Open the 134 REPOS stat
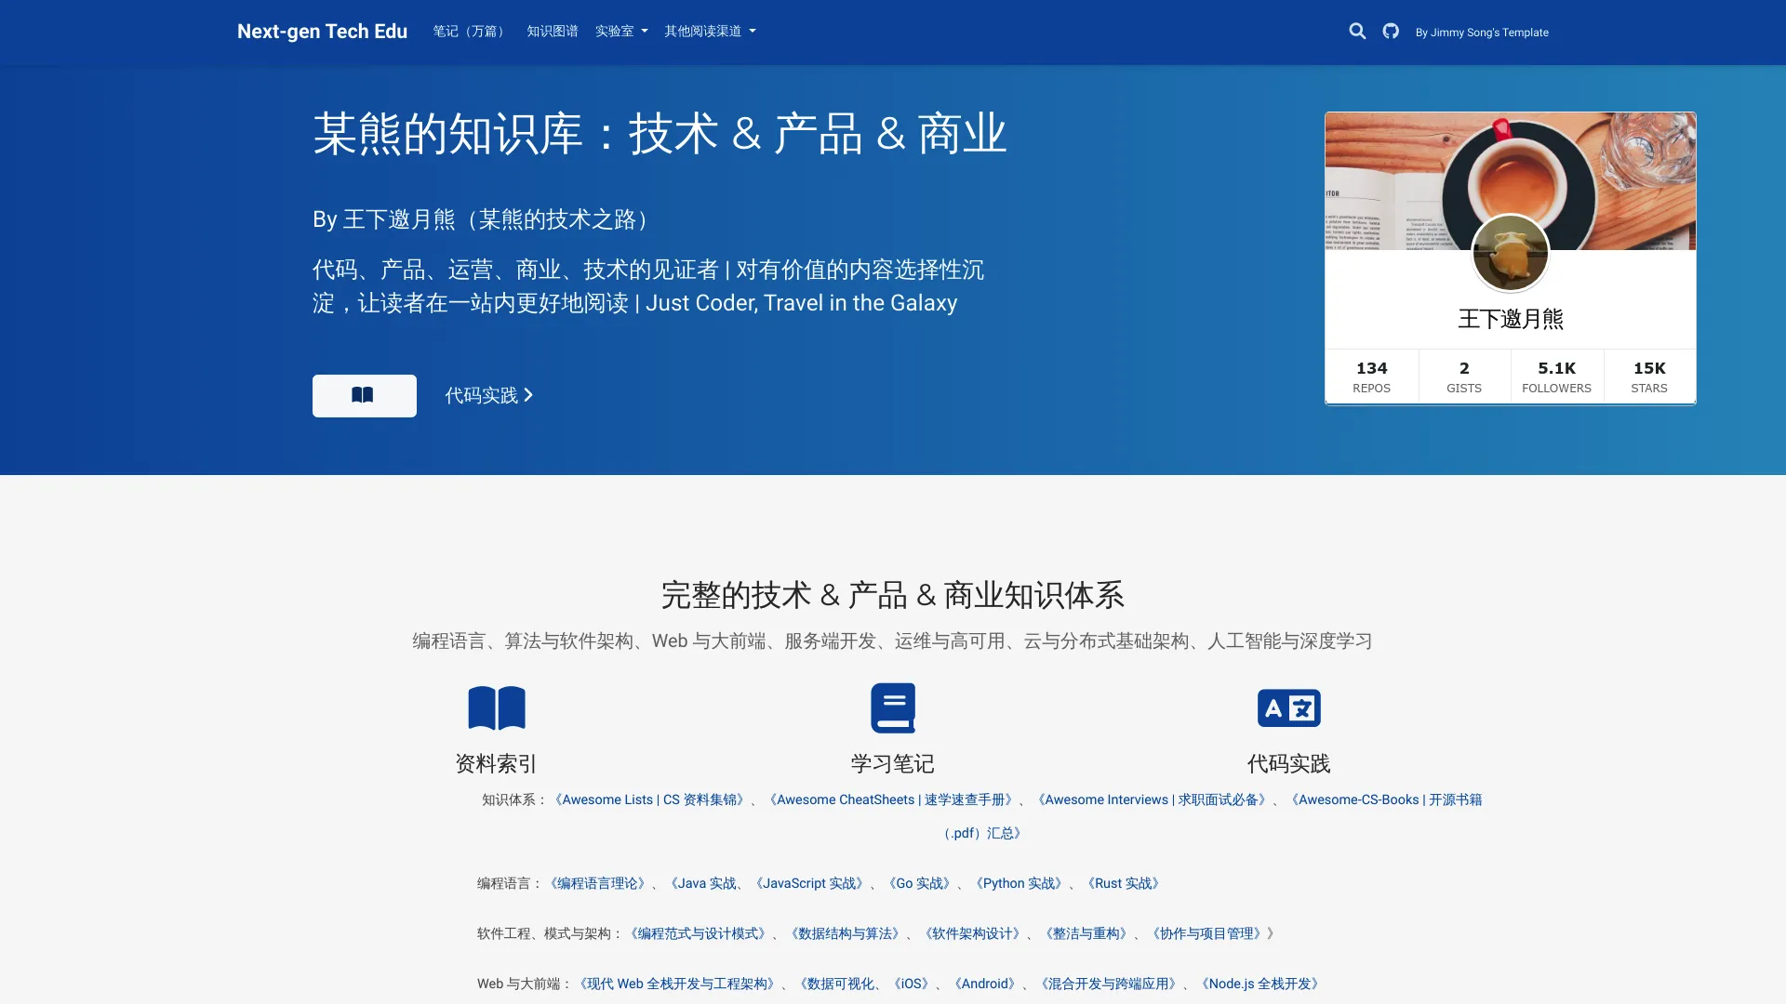Screen dimensions: 1786x1004 pos(1372,376)
